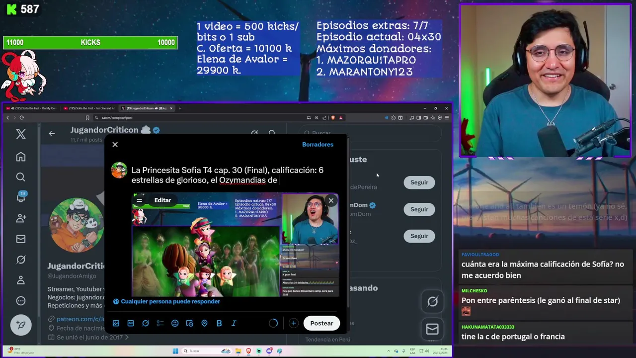Click the attached image preview
Image resolution: width=636 pixels, height=358 pixels.
(236, 245)
